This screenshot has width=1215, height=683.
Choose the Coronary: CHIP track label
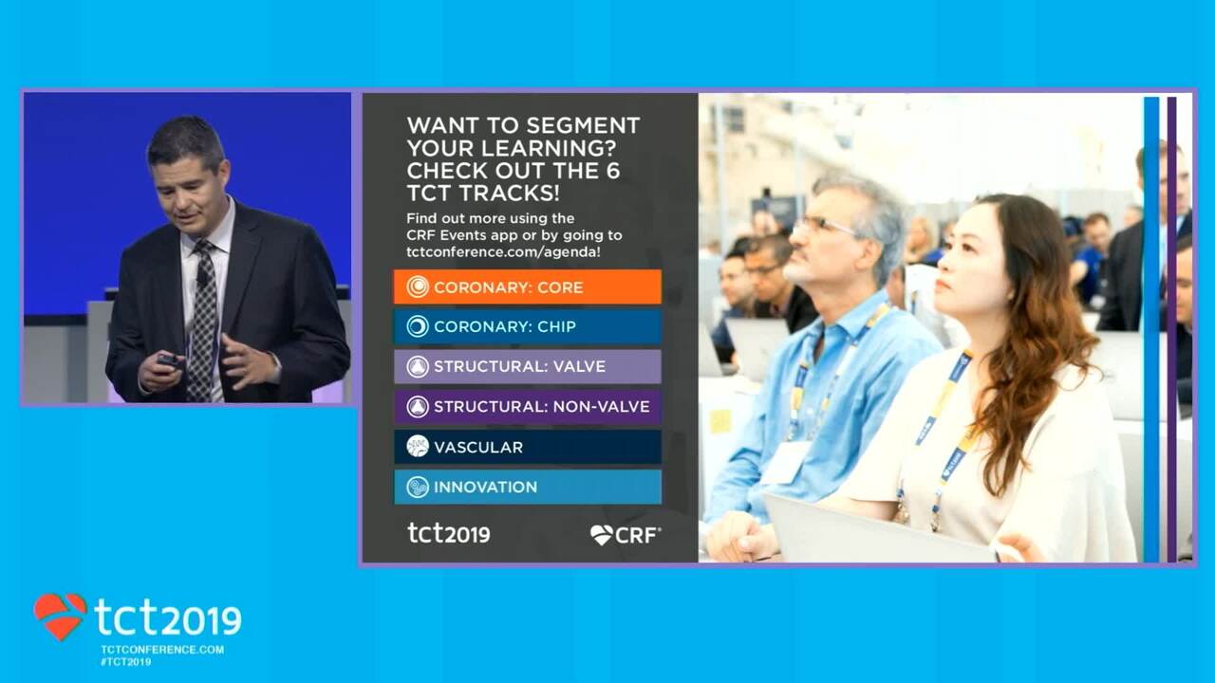(x=504, y=327)
